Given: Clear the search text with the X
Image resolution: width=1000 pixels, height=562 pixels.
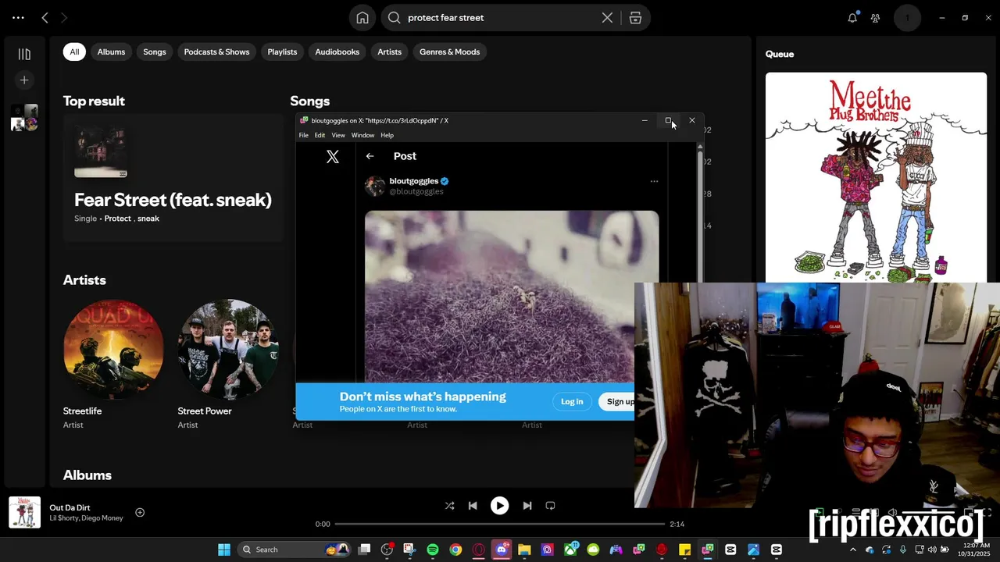Looking at the screenshot, I should coord(607,18).
